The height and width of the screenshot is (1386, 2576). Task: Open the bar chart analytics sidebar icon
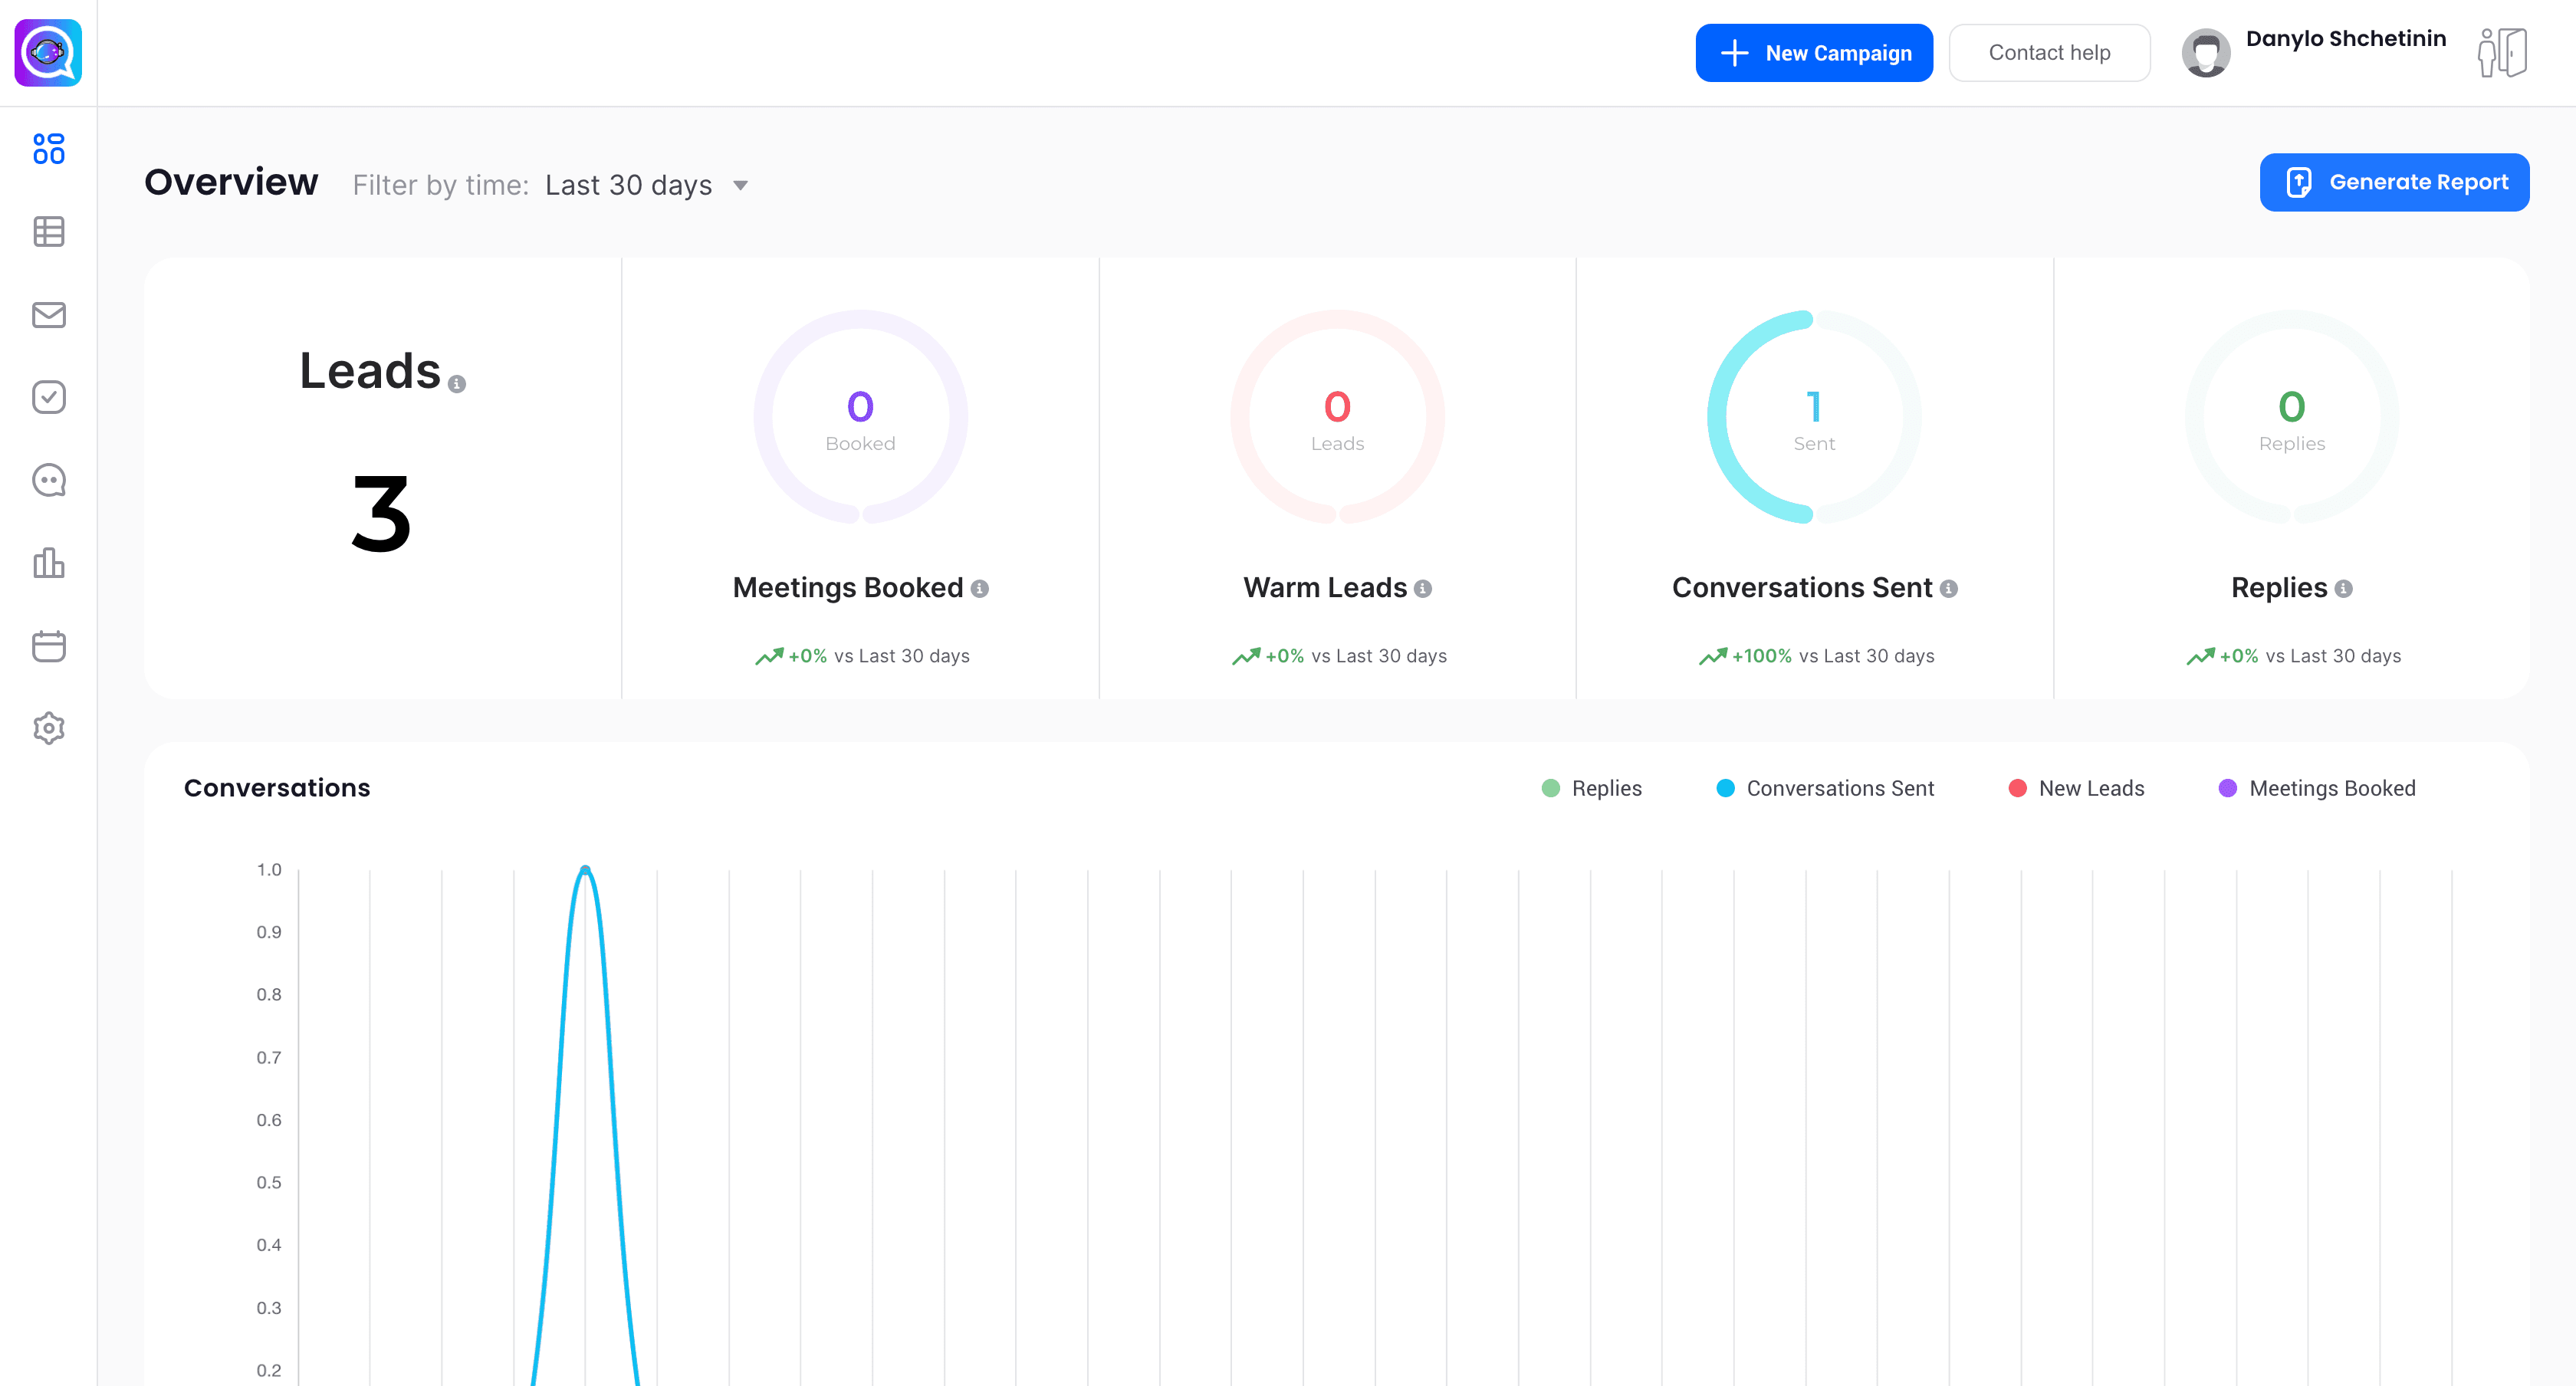coord(48,563)
